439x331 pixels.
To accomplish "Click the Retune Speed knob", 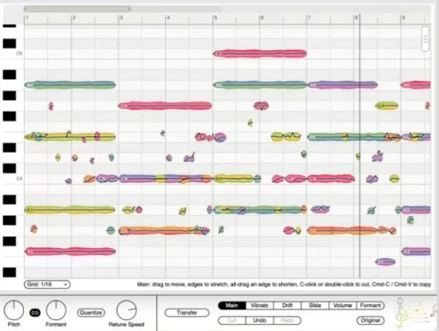I will (127, 310).
